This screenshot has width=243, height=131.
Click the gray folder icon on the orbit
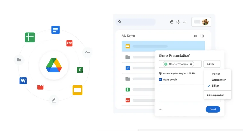click(19, 60)
